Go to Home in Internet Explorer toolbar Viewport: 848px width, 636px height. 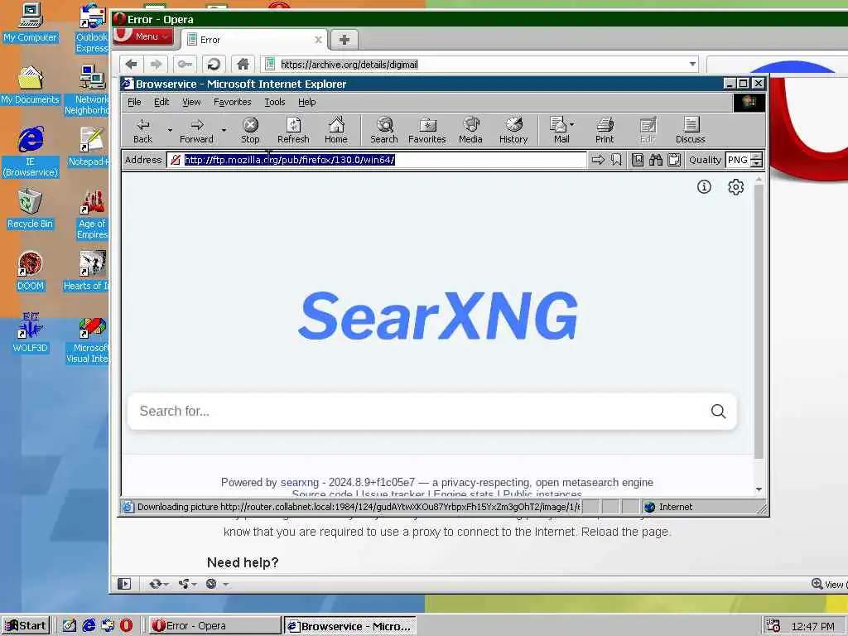tap(336, 131)
